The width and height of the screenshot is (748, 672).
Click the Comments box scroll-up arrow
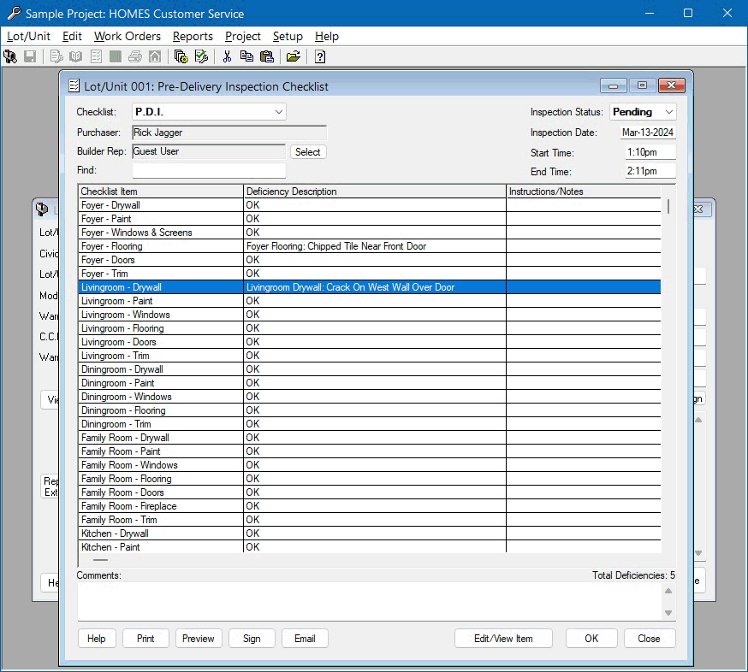(668, 591)
